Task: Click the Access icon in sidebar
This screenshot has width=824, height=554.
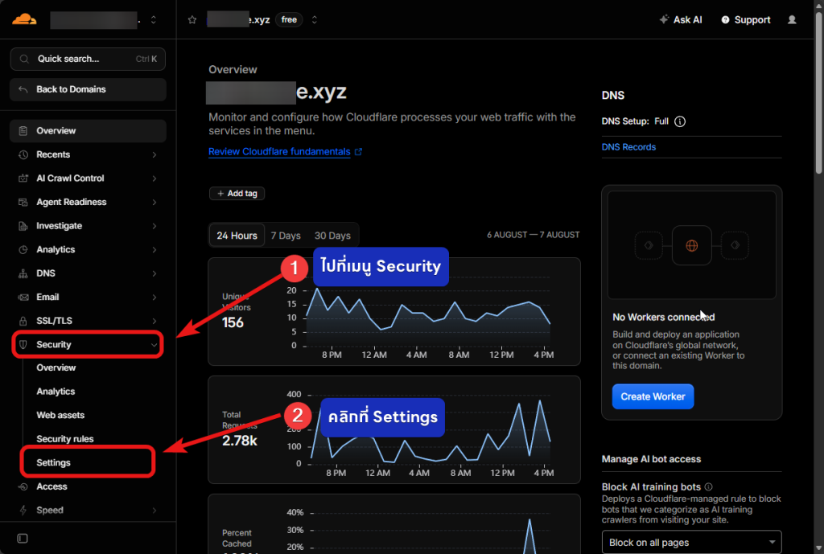Action: pyautogui.click(x=23, y=486)
